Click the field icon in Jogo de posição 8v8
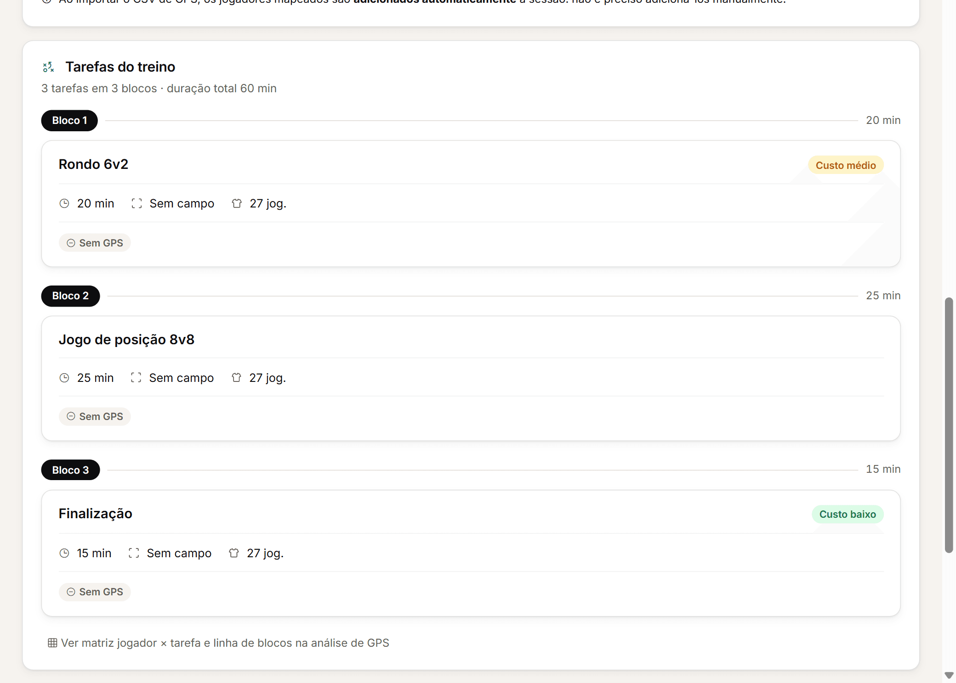Image resolution: width=956 pixels, height=683 pixels. tap(136, 378)
